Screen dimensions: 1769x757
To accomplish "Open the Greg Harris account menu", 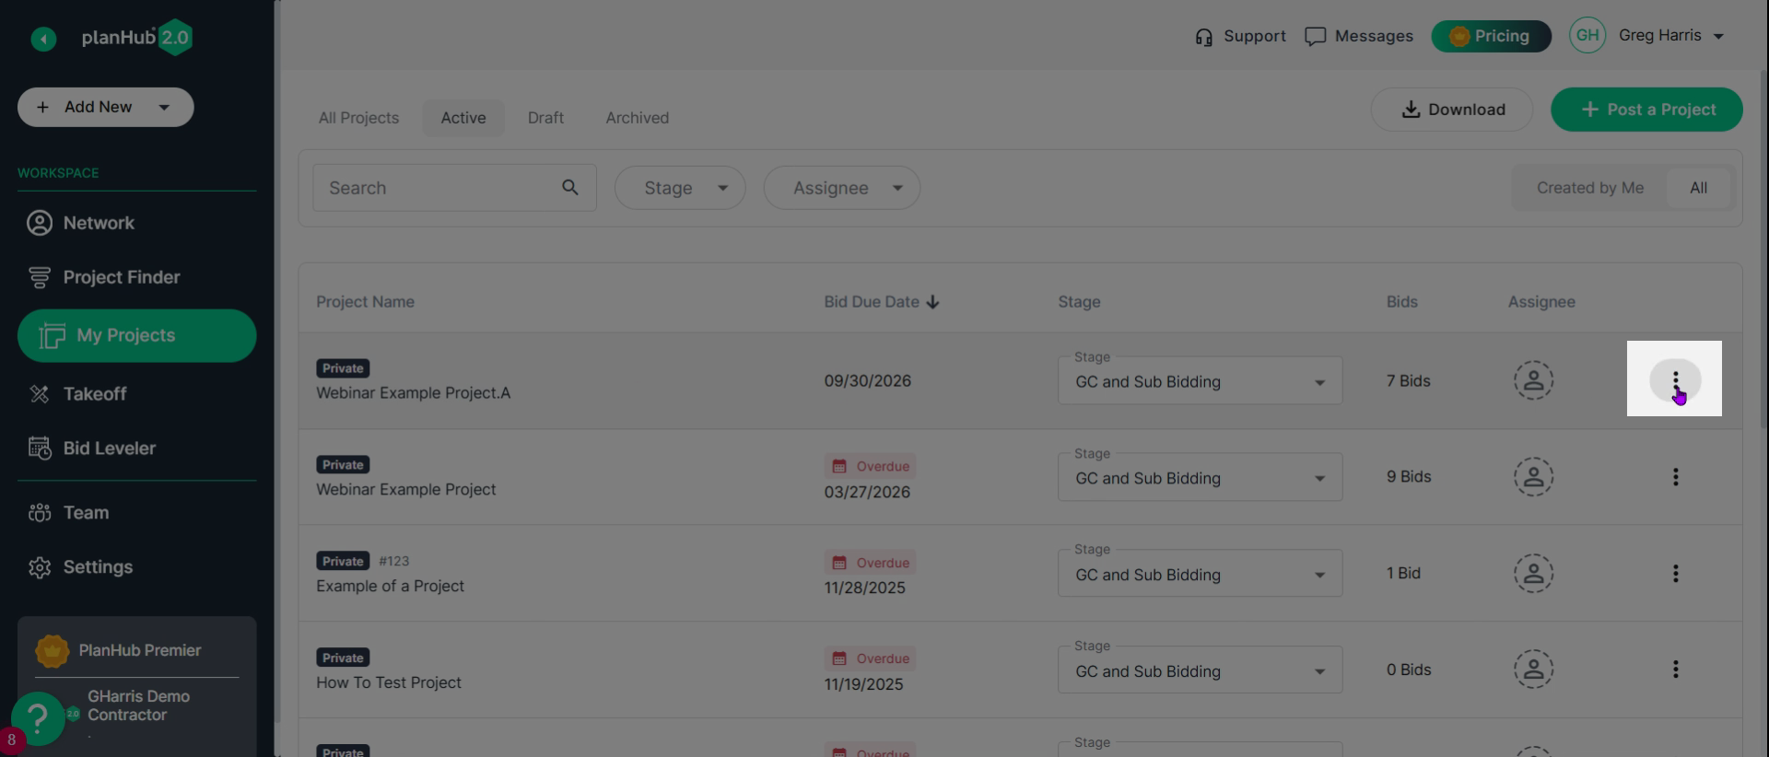I will coord(1670,36).
